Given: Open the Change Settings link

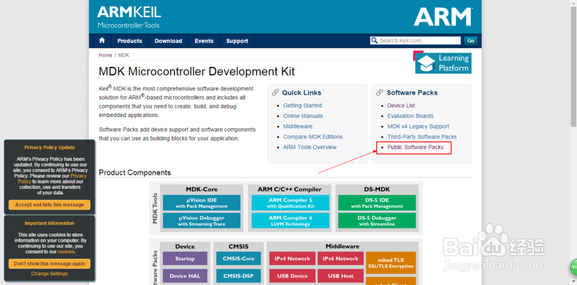Looking at the screenshot, I should [x=49, y=273].
